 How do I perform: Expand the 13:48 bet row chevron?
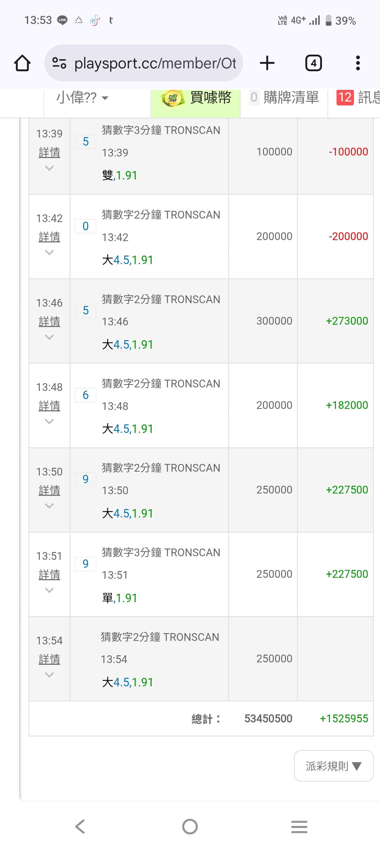pyautogui.click(x=49, y=421)
